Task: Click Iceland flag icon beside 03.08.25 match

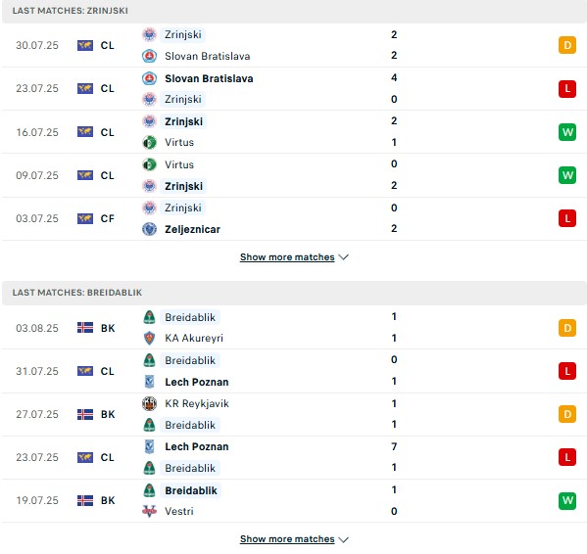Action: (85, 328)
